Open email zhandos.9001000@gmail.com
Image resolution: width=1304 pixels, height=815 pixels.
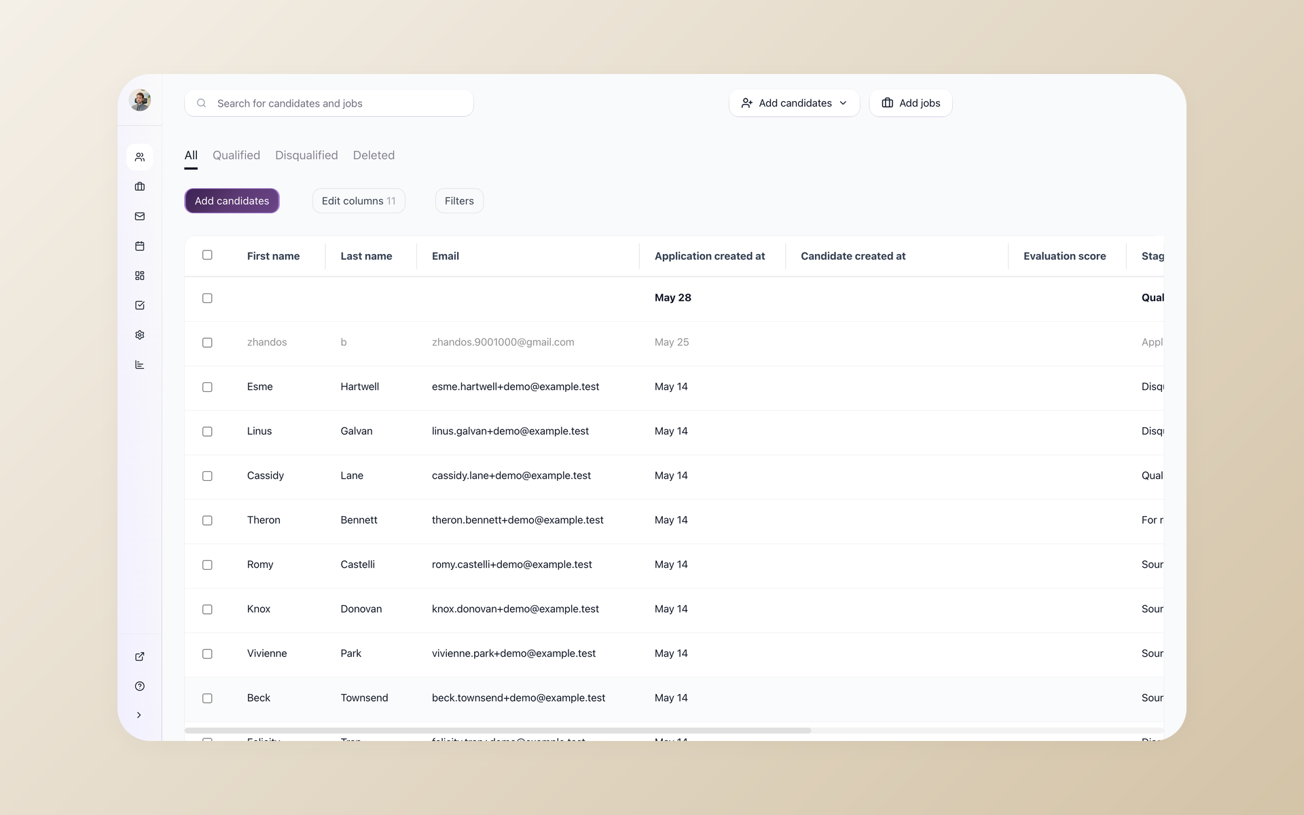click(503, 342)
